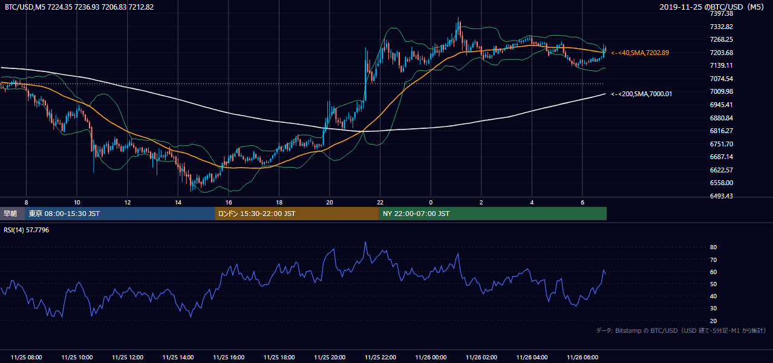Click the hour tick label 12 under chart

tap(128, 202)
